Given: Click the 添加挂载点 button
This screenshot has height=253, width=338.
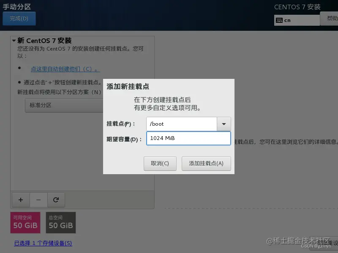Looking at the screenshot, I should (x=206, y=164).
